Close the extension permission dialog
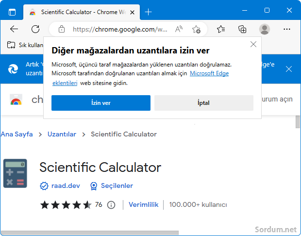Screen dimensions: 301x236 click(253, 44)
